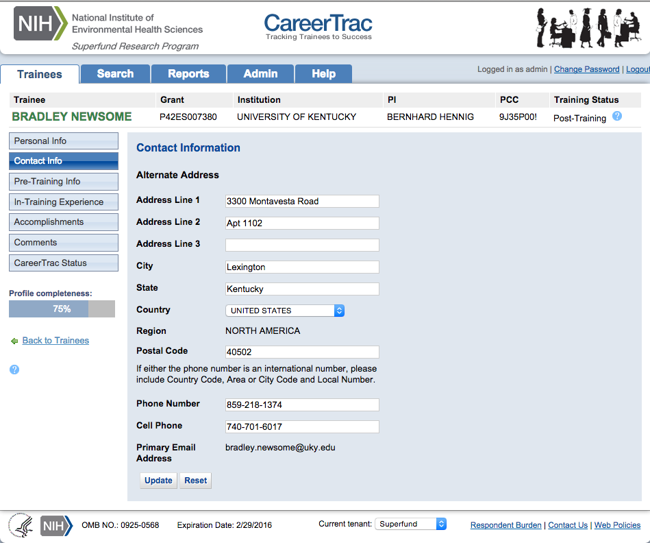The height and width of the screenshot is (543, 650).
Task: Click the silhouette people banner image
Action: [588, 28]
